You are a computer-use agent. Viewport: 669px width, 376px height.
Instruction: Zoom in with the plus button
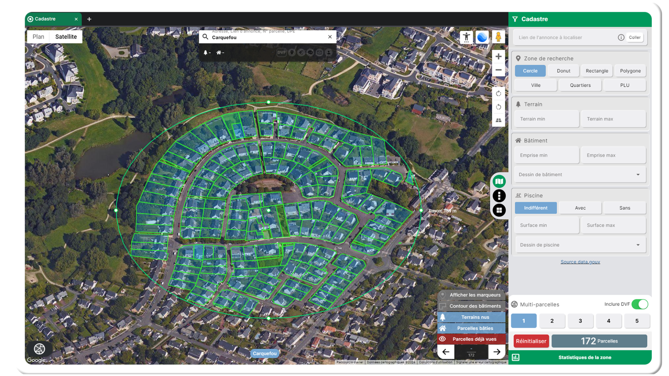click(499, 56)
